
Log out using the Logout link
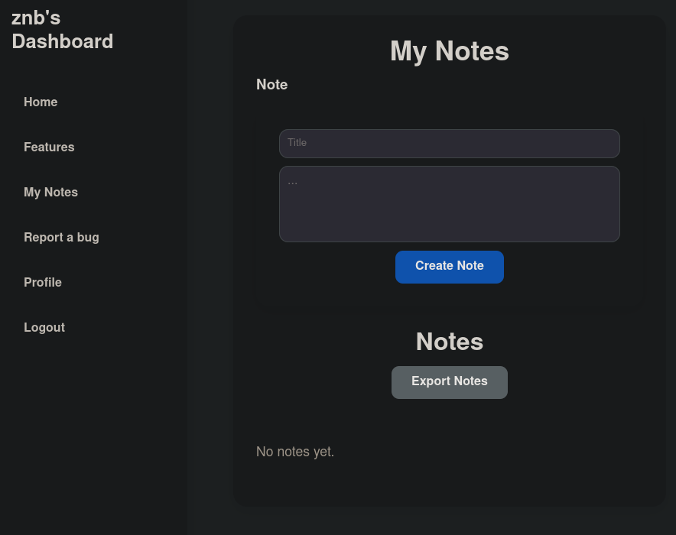click(44, 328)
